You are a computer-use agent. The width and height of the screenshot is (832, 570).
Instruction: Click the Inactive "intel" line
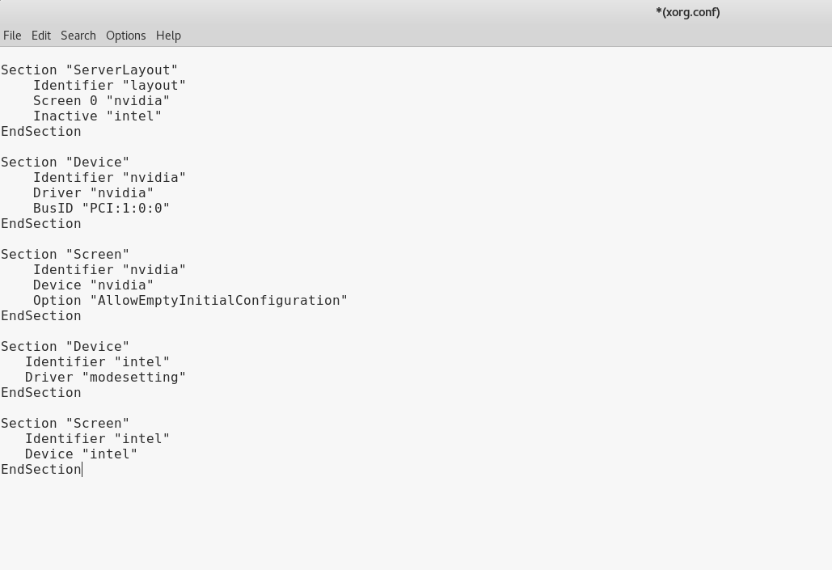point(97,116)
